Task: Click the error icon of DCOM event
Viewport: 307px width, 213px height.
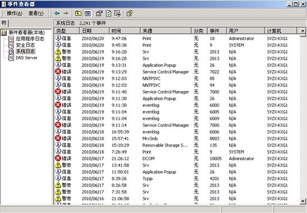Action: point(58,158)
